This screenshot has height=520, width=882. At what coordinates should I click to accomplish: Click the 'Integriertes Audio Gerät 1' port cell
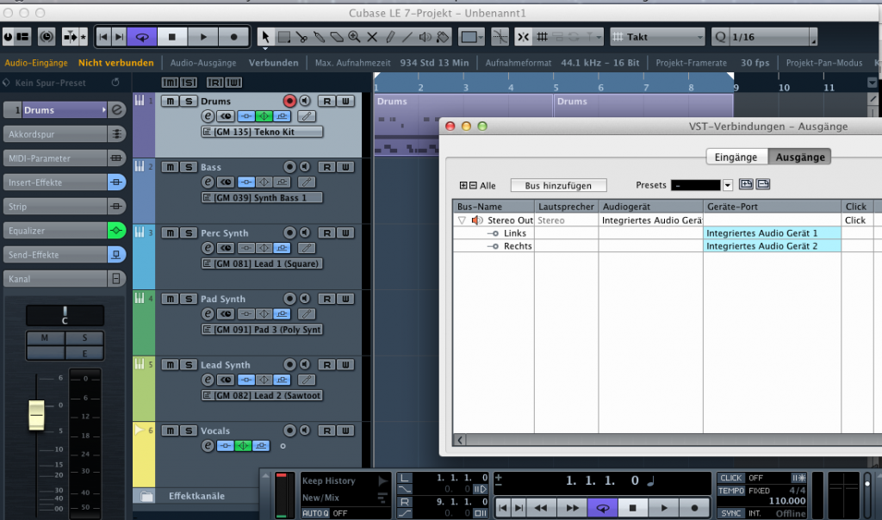[772, 233]
